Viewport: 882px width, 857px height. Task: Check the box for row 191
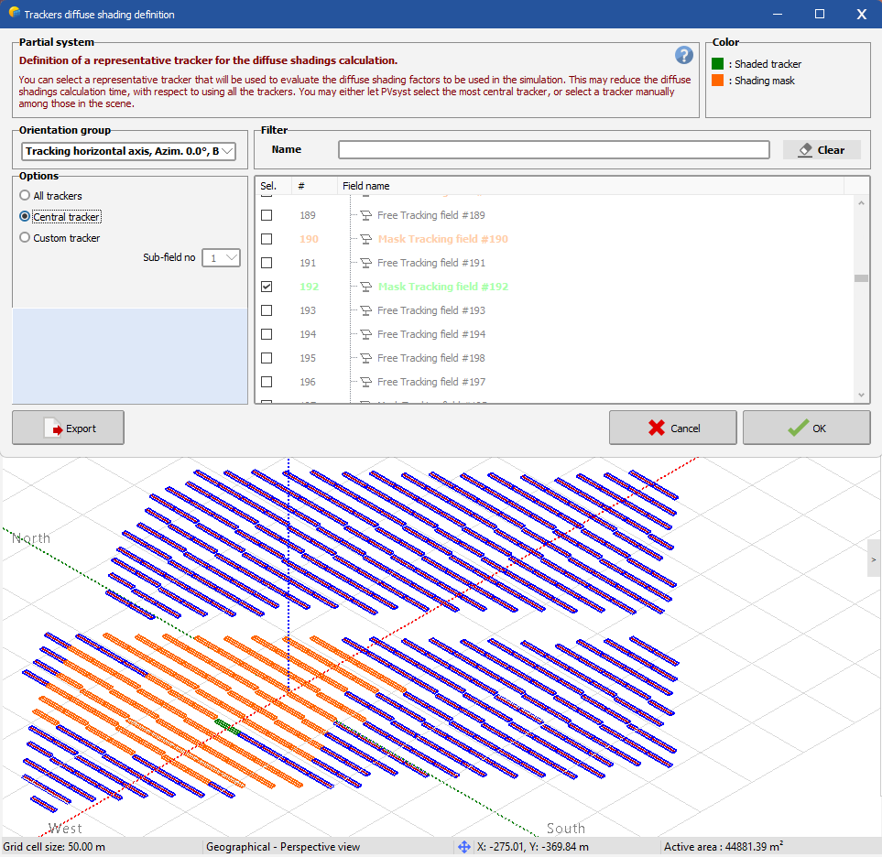tap(267, 263)
